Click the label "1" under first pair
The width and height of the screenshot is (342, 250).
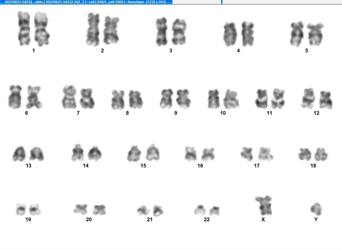point(34,51)
